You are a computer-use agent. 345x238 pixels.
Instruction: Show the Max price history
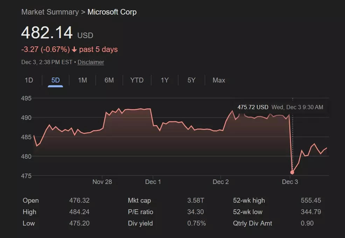pyautogui.click(x=218, y=80)
